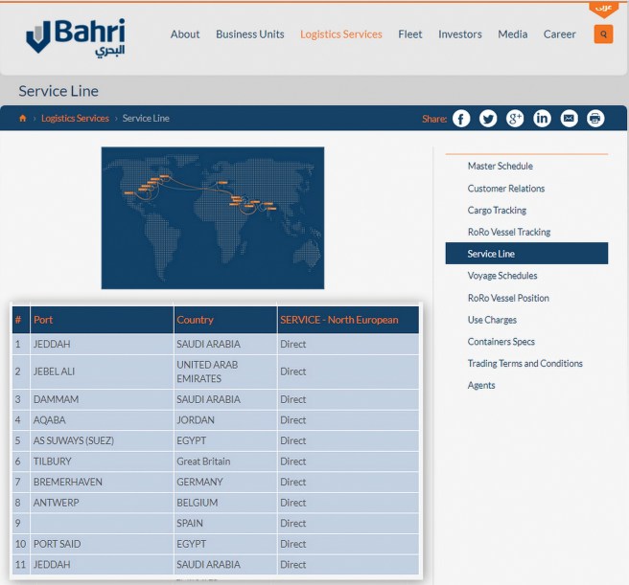The height and width of the screenshot is (585, 629).
Task: Click the orange search icon
Action: 603,34
